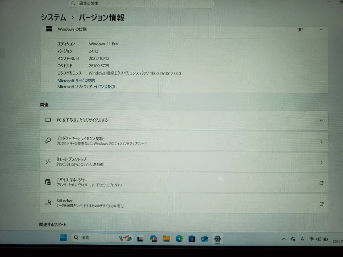Screen dimensions: 343x257
Task: Click external link icon for BitLocker
Action: click(322, 204)
